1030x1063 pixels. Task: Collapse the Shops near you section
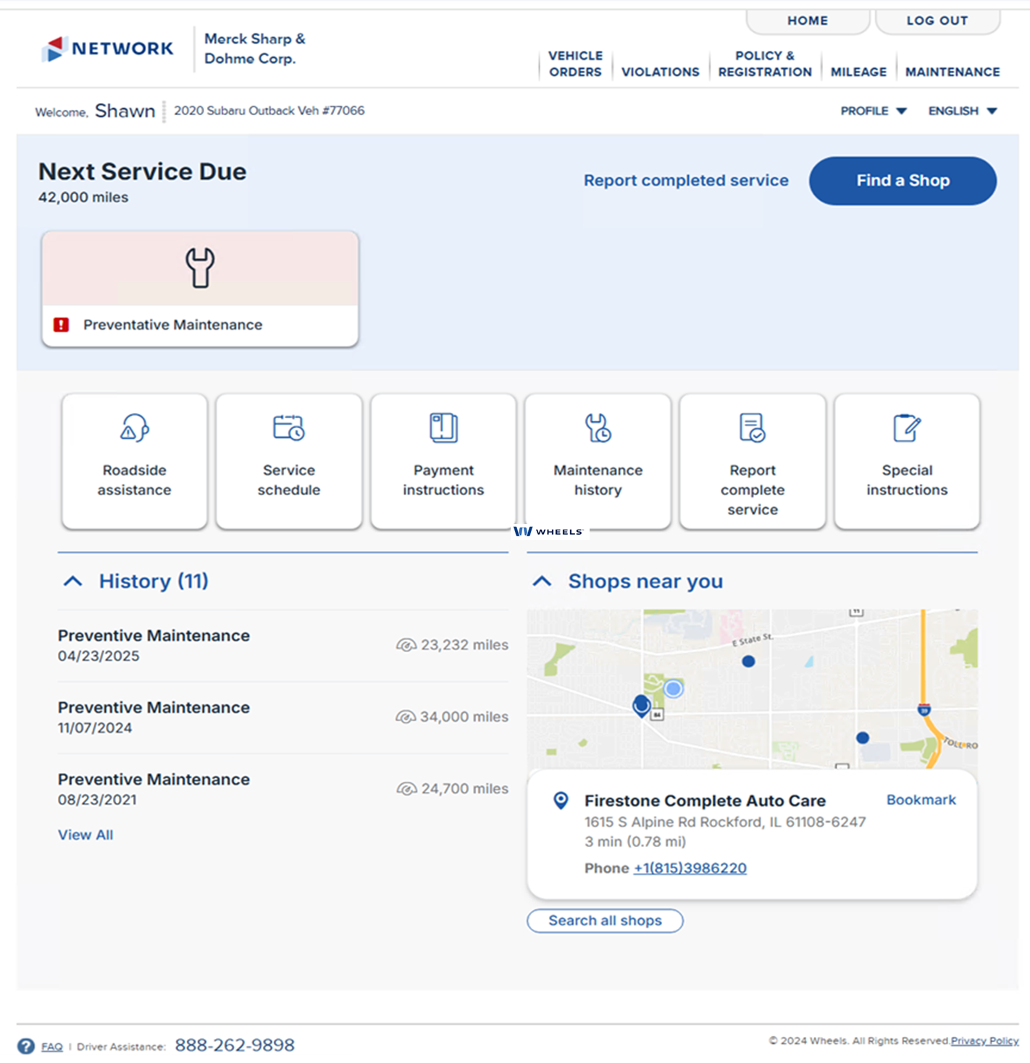(x=541, y=580)
